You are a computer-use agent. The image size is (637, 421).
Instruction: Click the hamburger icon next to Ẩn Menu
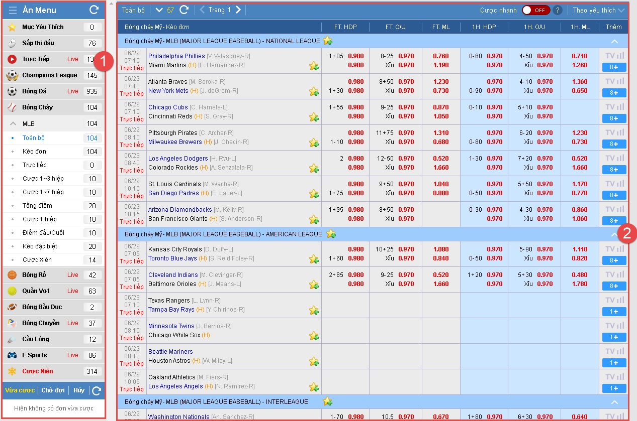[13, 10]
